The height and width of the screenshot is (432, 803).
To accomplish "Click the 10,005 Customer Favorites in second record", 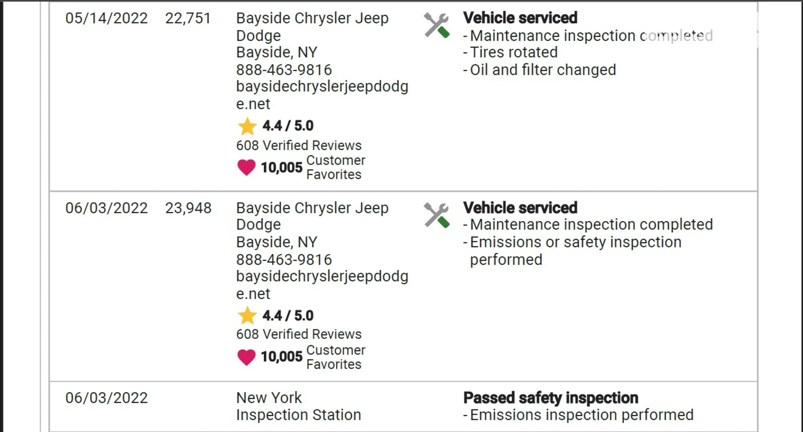I will point(313,357).
